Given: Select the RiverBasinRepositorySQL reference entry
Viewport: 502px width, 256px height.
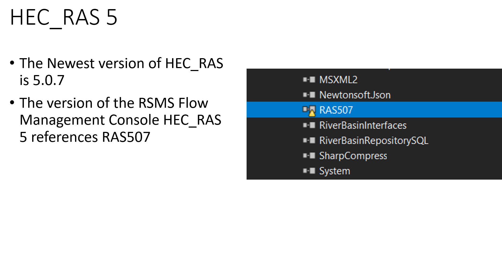Looking at the screenshot, I should [374, 140].
